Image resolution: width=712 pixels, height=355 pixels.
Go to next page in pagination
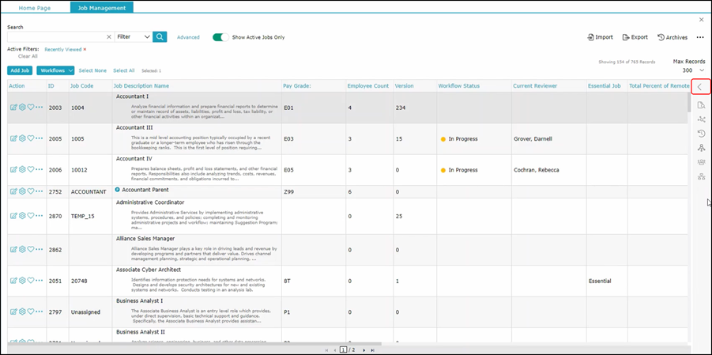coord(363,349)
